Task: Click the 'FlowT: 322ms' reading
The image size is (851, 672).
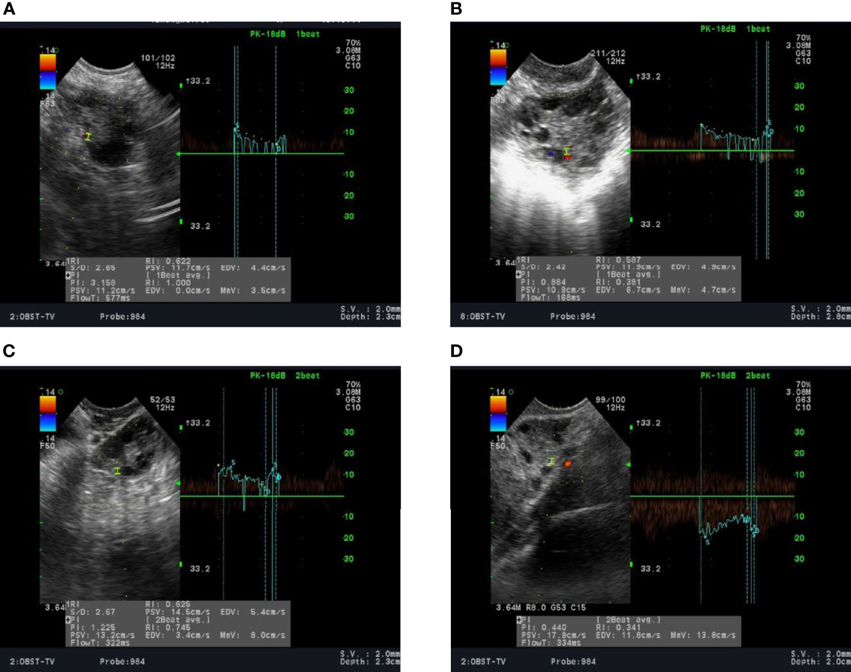Action: tap(100, 642)
